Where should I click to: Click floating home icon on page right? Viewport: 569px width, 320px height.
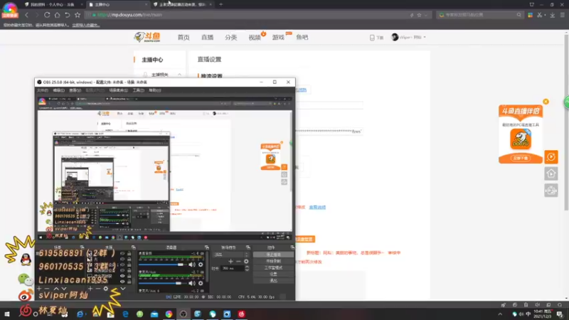click(551, 174)
